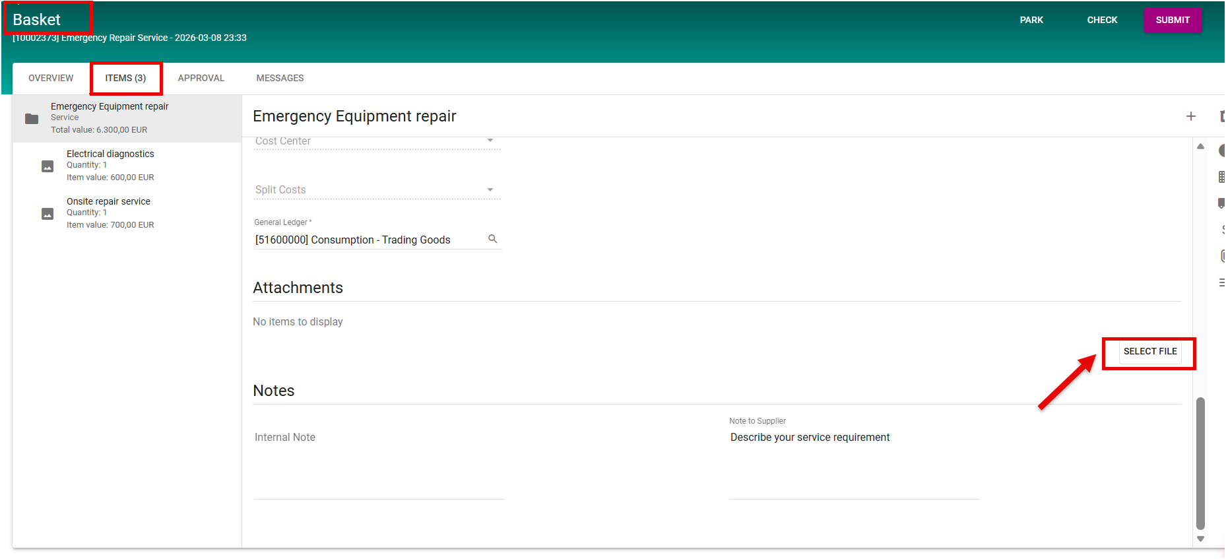The width and height of the screenshot is (1226, 559).
Task: Click into the Internal Note text field
Action: (379, 462)
